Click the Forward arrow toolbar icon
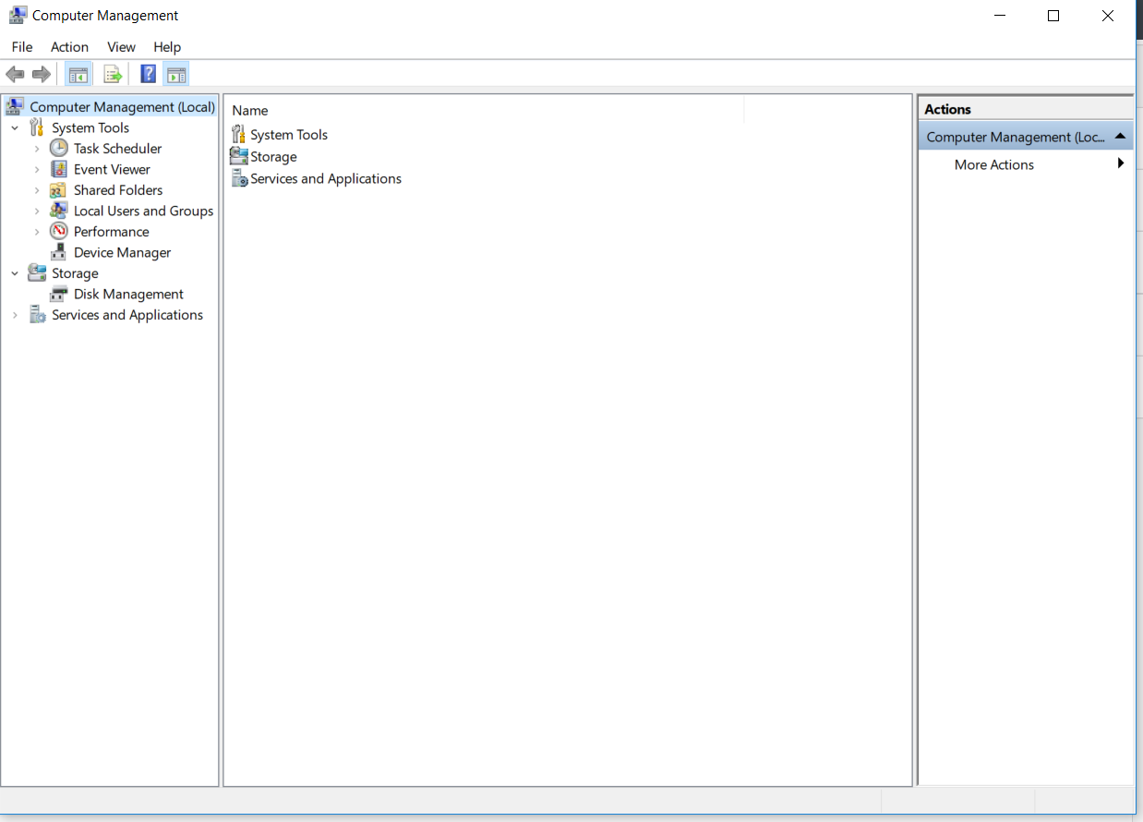 (41, 74)
